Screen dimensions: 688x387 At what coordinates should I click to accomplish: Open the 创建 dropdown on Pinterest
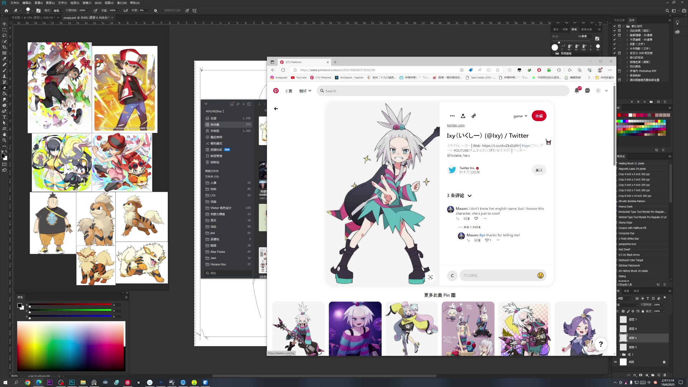click(x=305, y=91)
